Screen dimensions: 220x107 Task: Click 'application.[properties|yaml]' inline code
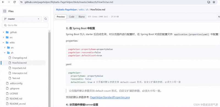pyautogui.click(x=191, y=34)
